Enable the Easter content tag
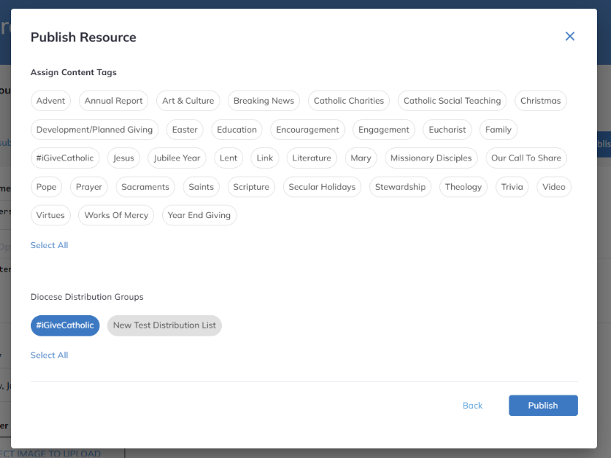611x458 pixels. click(x=184, y=129)
